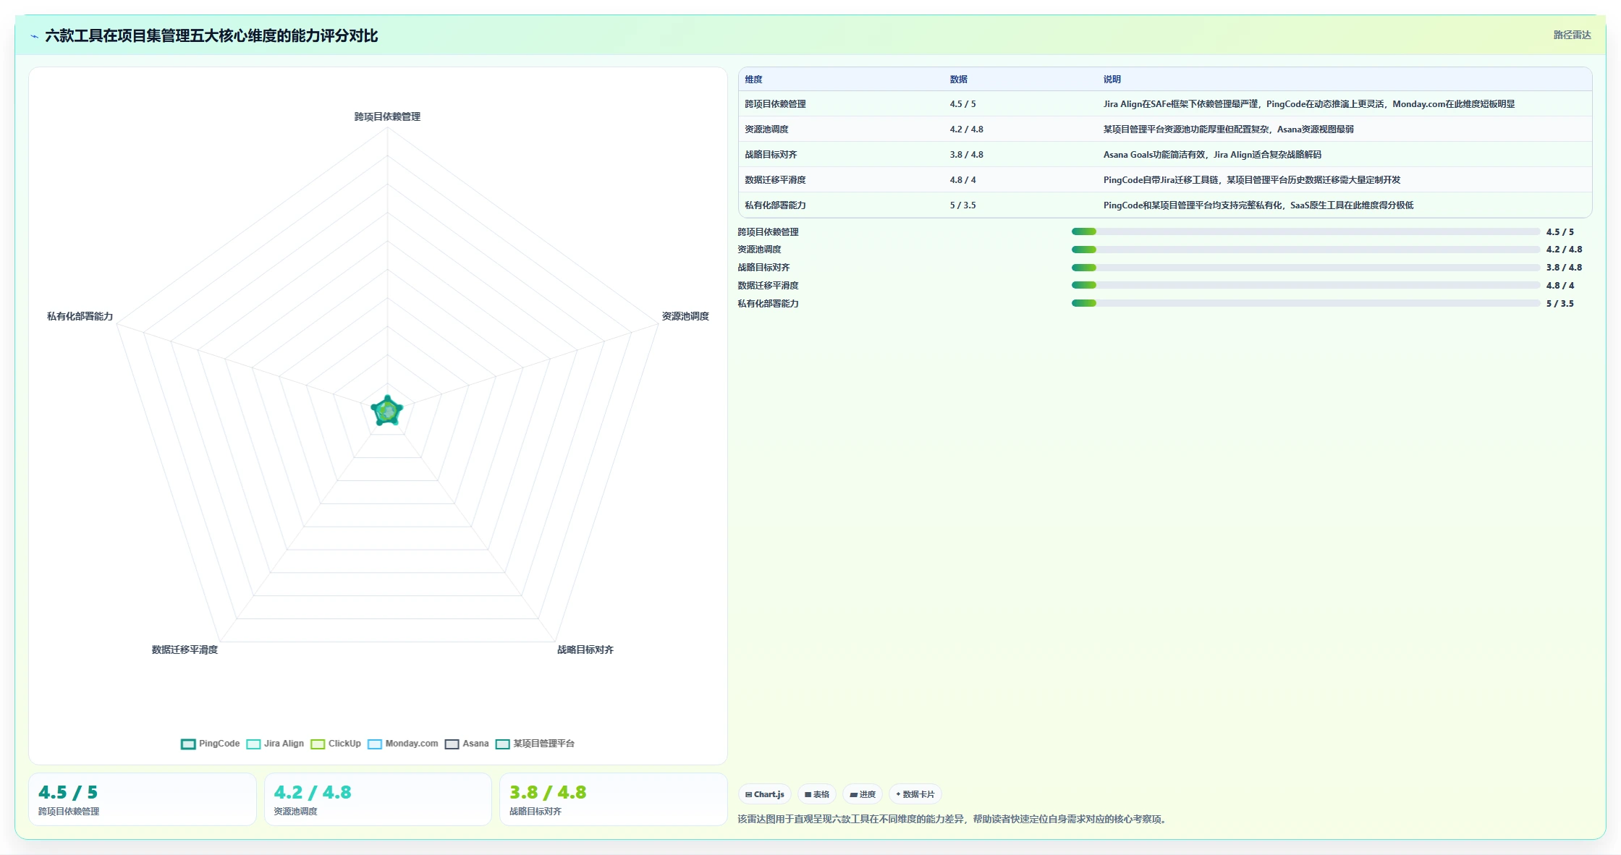Click 资源池调度 label in progress list
1621x855 pixels.
[759, 250]
